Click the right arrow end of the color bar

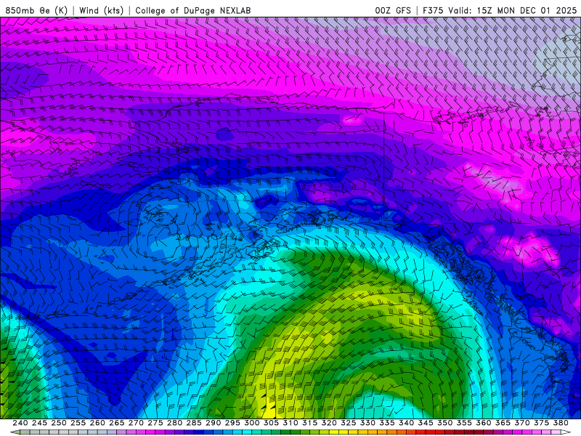coord(566,432)
